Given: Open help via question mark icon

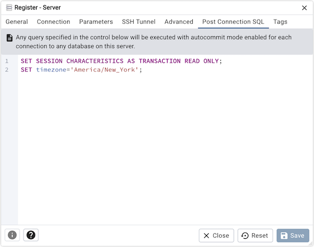Looking at the screenshot, I should click(31, 235).
